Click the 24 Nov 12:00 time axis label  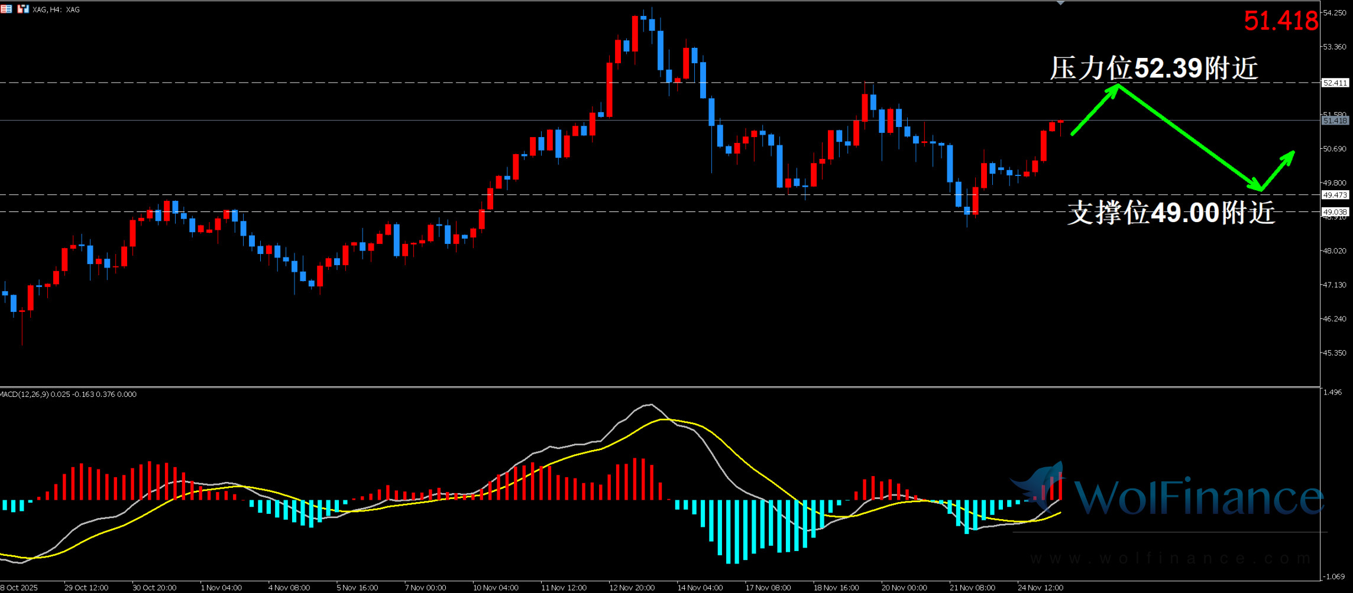coord(1040,588)
